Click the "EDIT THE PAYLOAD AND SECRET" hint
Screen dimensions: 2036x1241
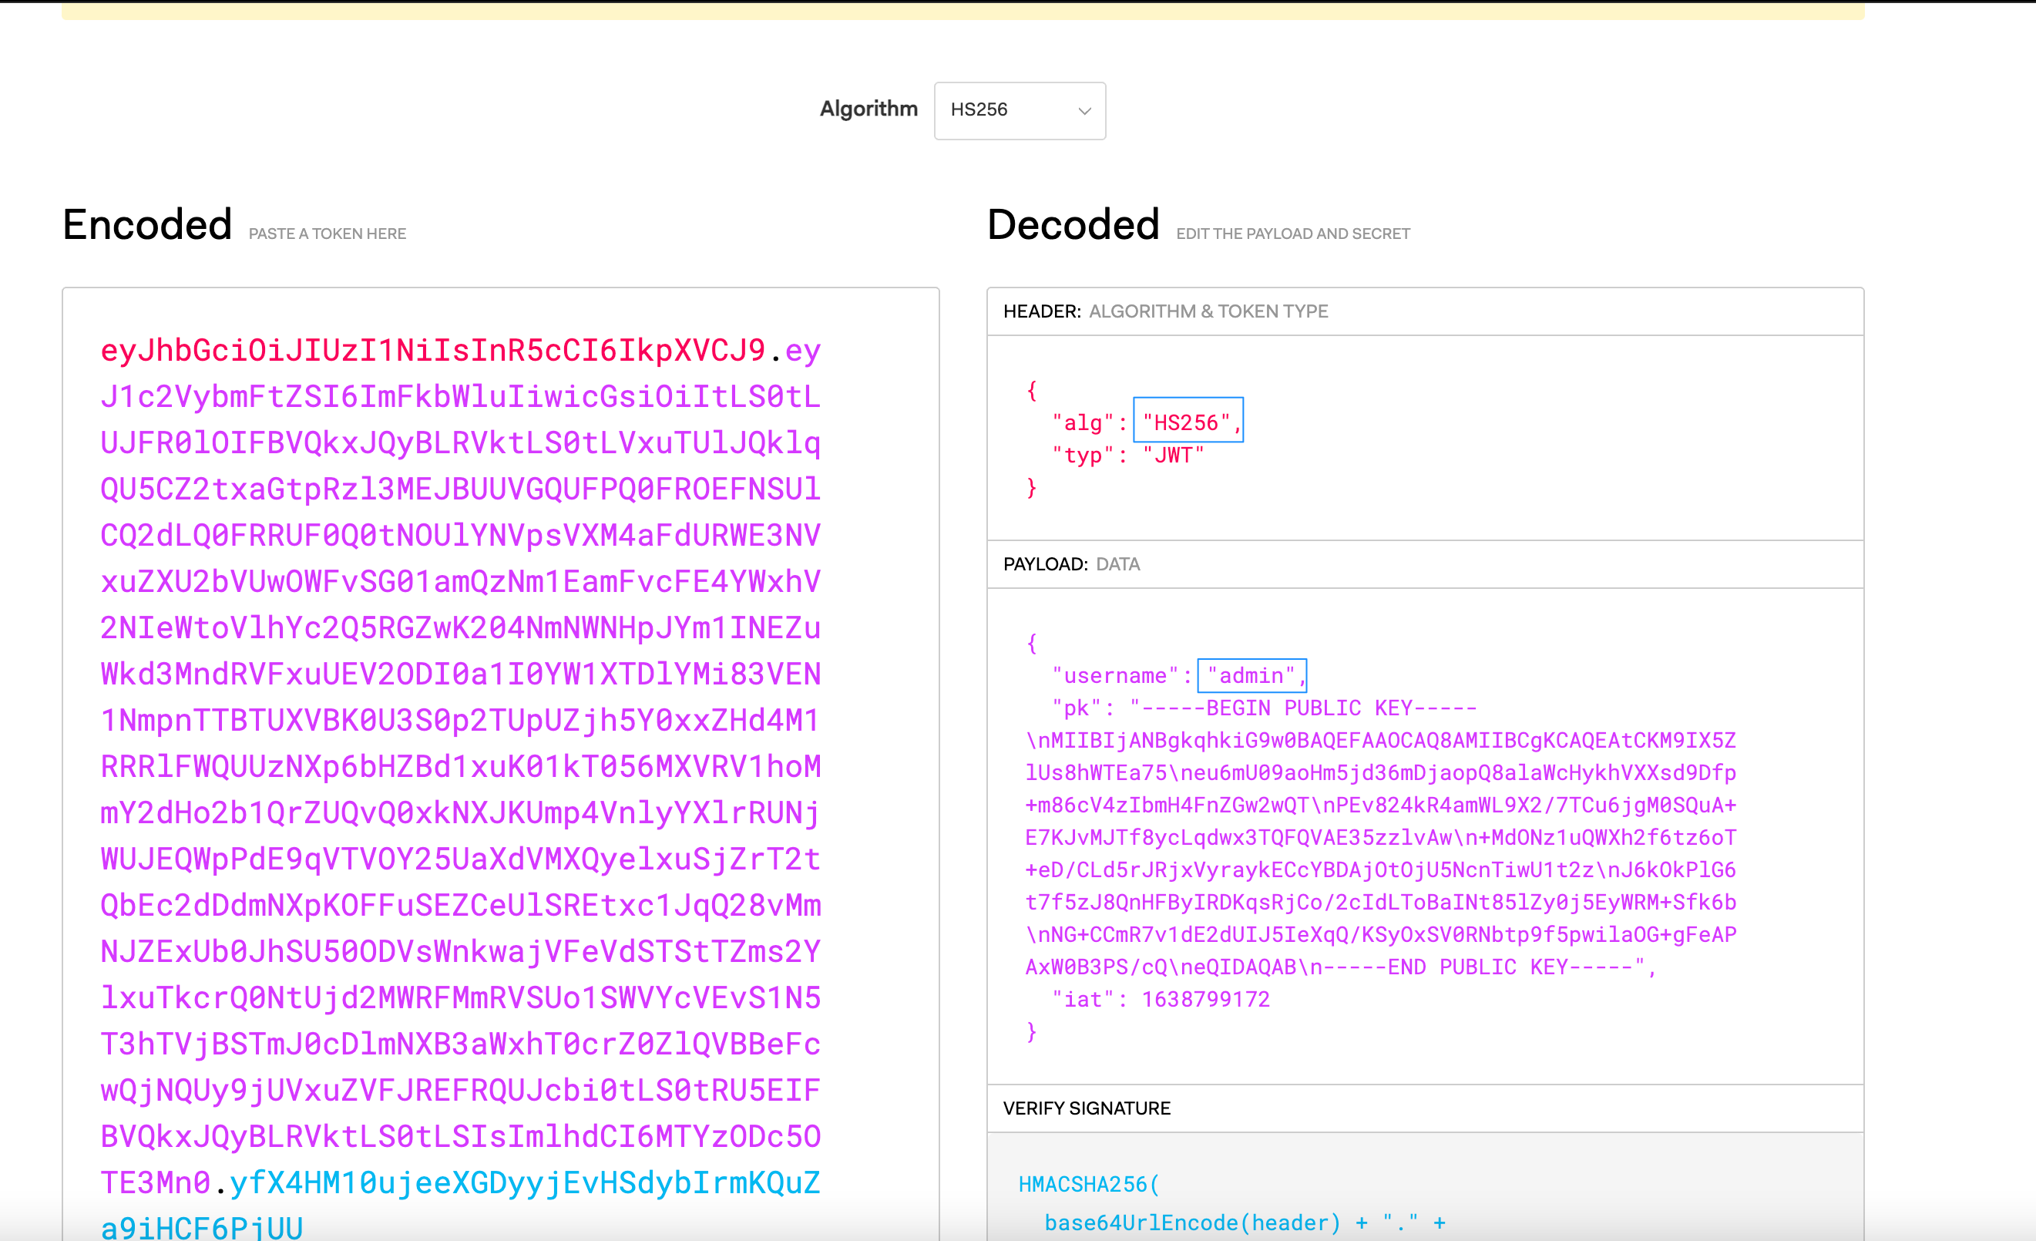point(1292,233)
